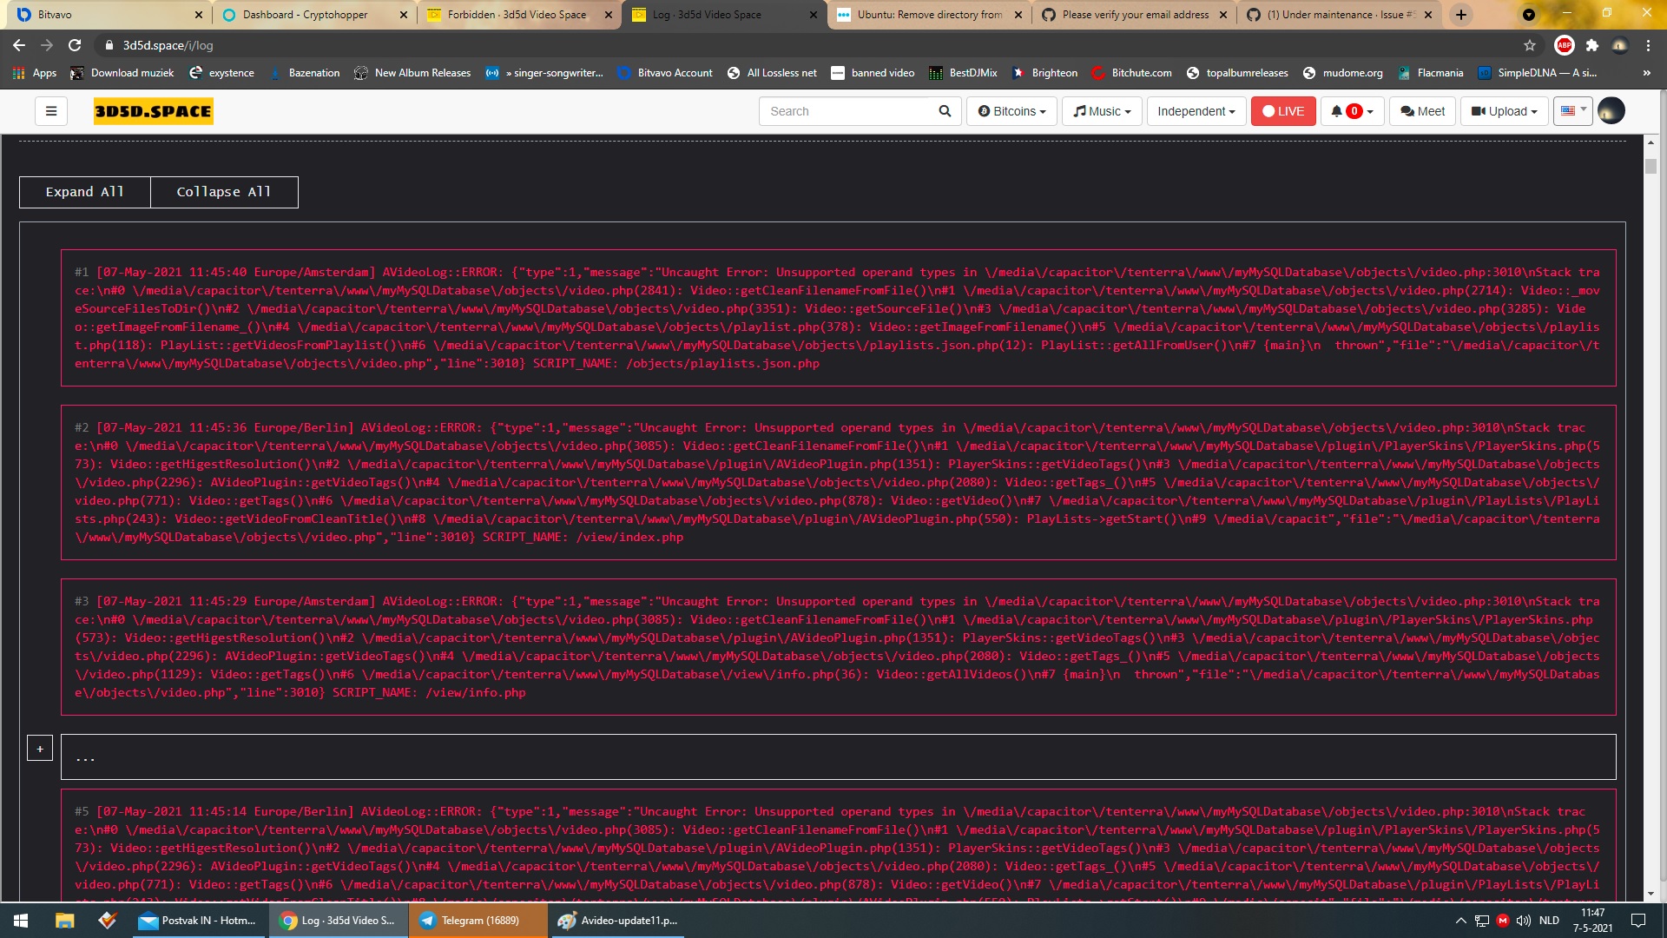1667x938 pixels.
Task: Open the Independent menu
Action: [1196, 111]
